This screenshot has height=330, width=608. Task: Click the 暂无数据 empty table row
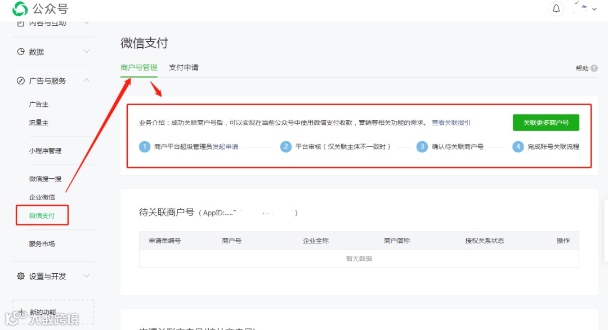click(359, 259)
